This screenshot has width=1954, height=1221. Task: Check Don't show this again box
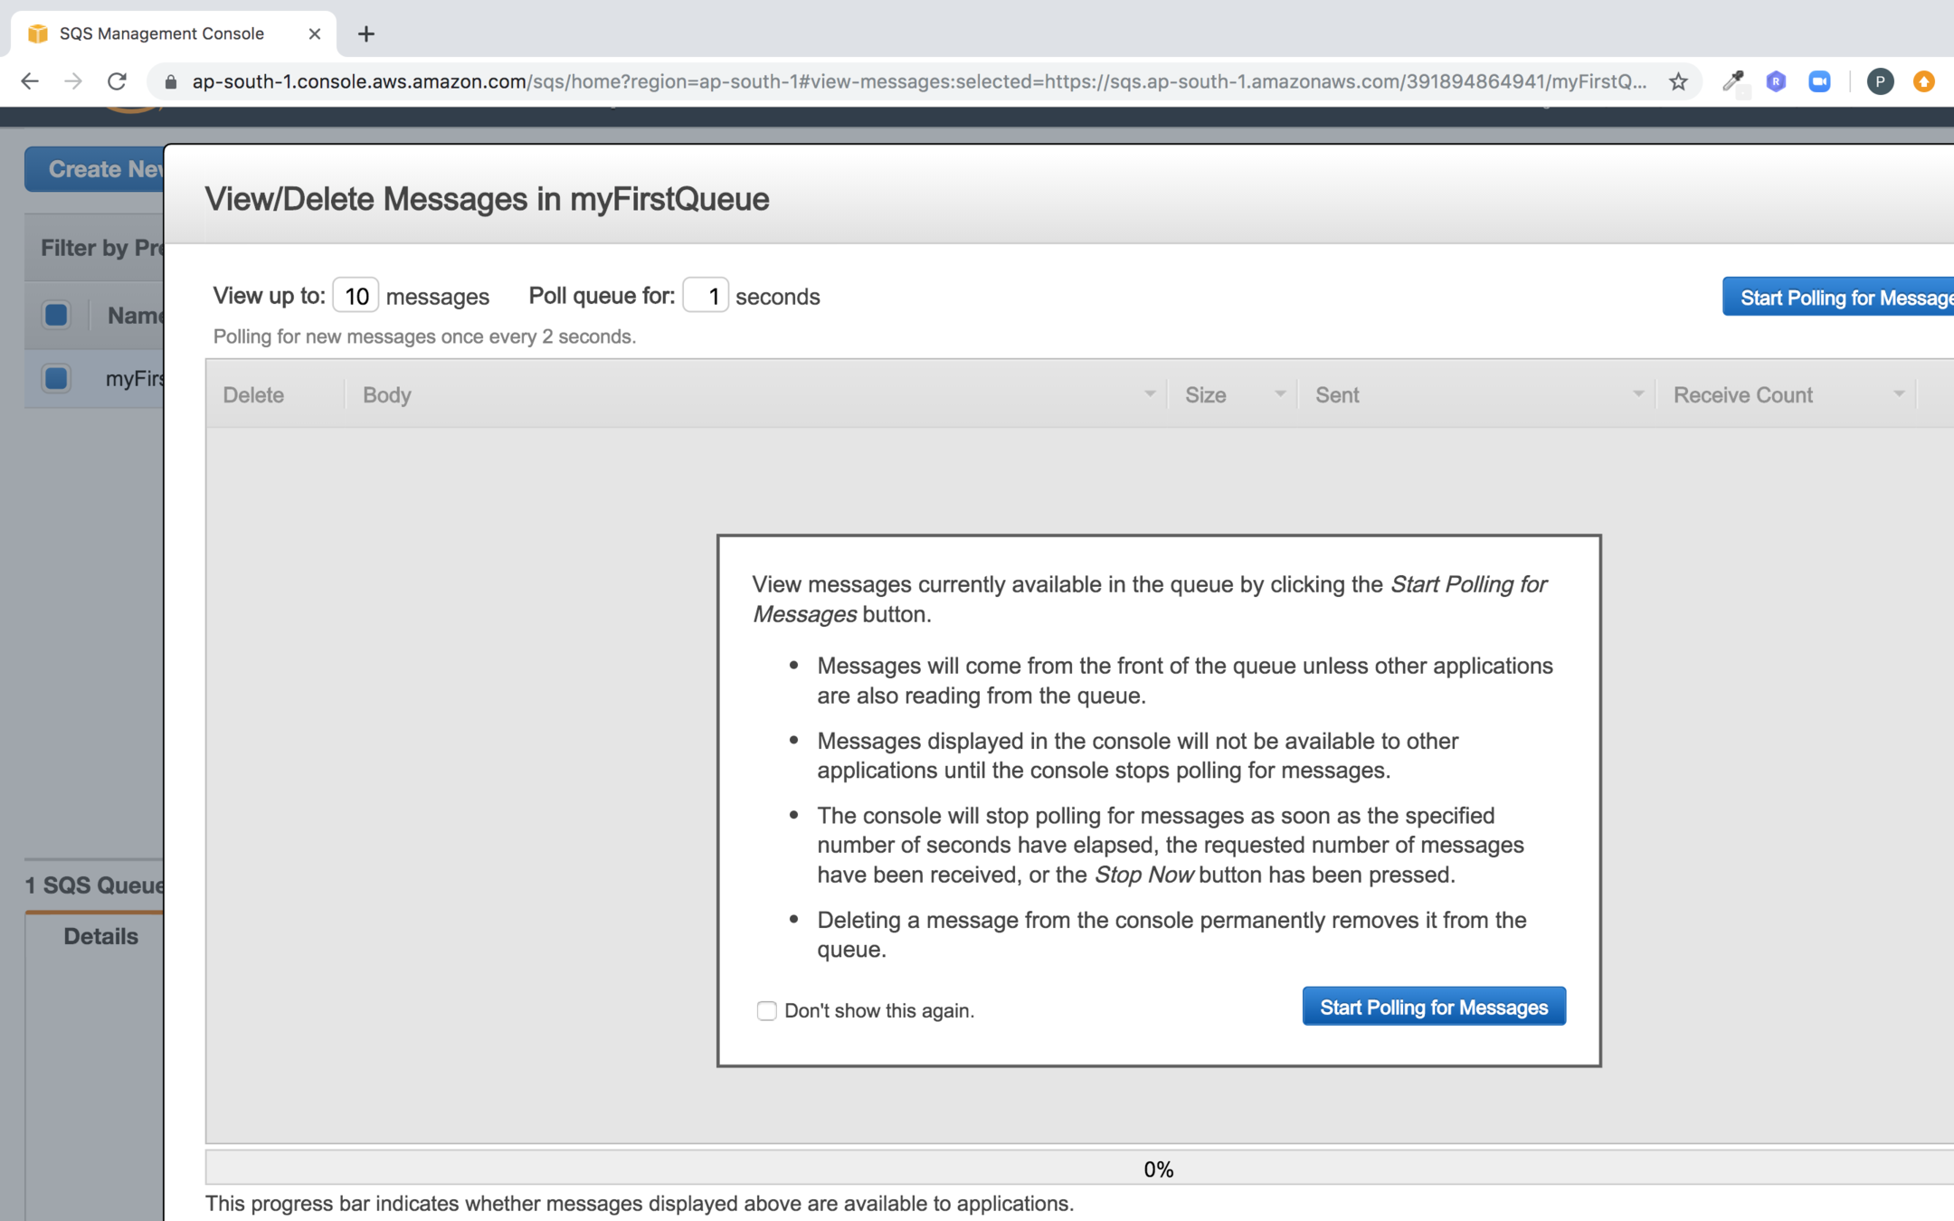pos(766,1010)
